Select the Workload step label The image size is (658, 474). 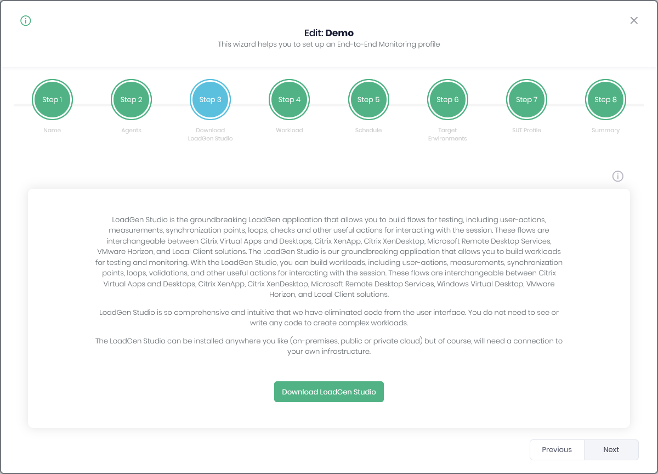[x=289, y=131]
